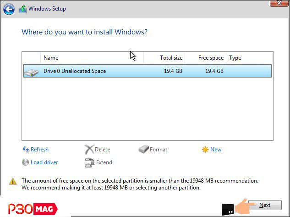Click the 19.4 GB total size value
290x217 pixels.
tap(173, 71)
